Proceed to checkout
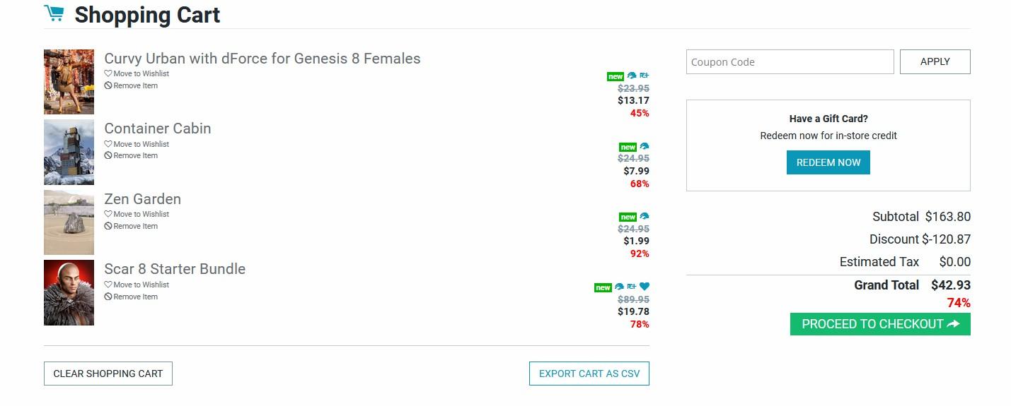Image resolution: width=1011 pixels, height=406 pixels. (x=879, y=324)
